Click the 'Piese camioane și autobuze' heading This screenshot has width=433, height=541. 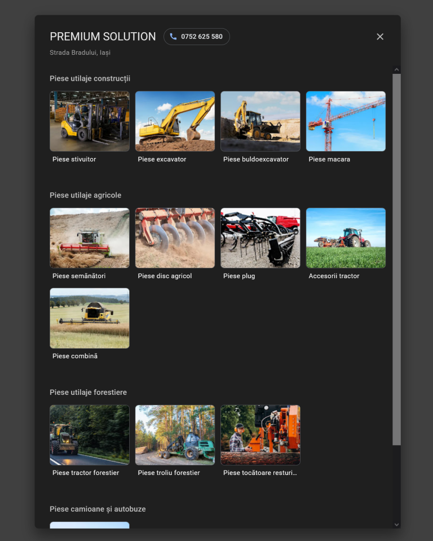98,509
